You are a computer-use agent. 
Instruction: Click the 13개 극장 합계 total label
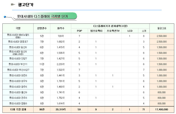pyautogui.click(x=18, y=109)
